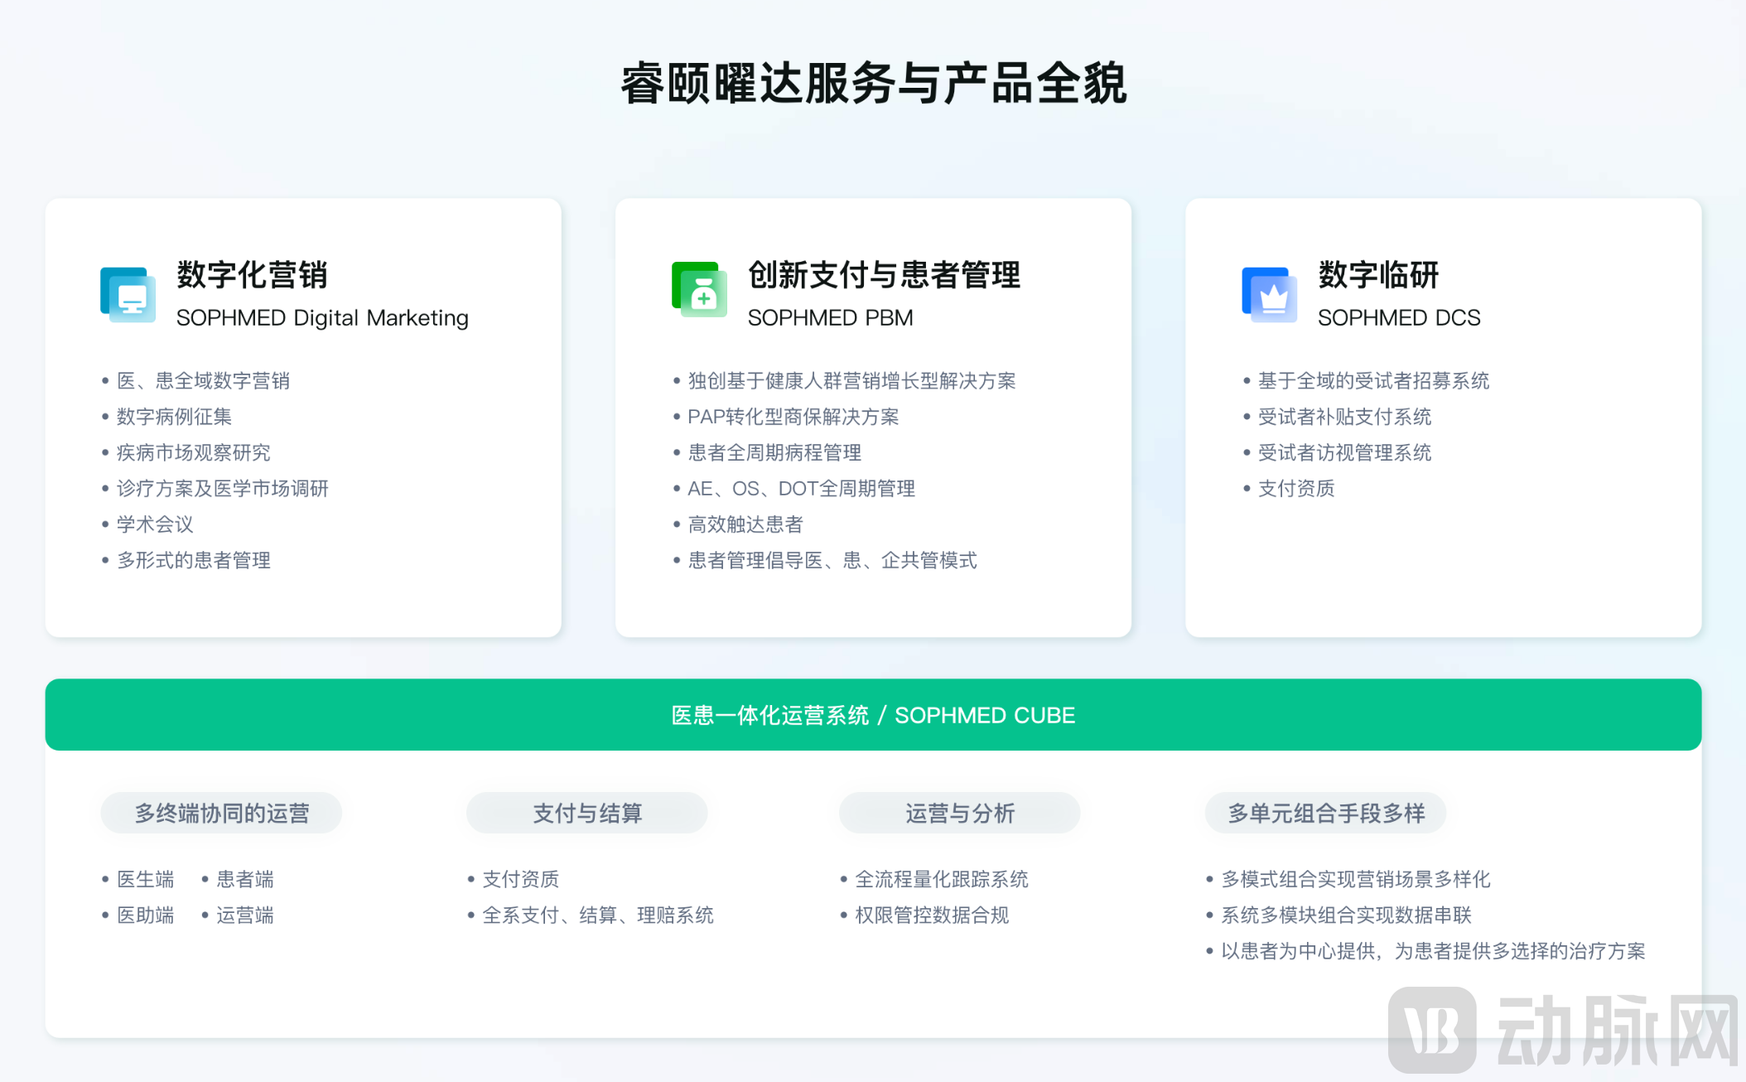This screenshot has height=1082, width=1746.
Task: Select the 创新支付与患者管理 card heading
Action: pyautogui.click(x=884, y=274)
